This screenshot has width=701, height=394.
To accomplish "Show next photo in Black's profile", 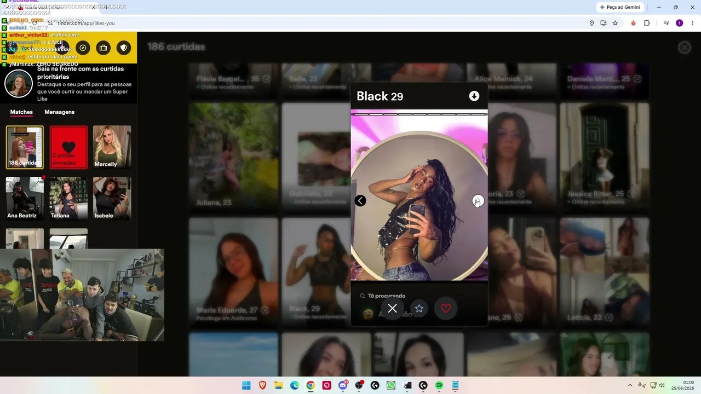I will (x=478, y=201).
